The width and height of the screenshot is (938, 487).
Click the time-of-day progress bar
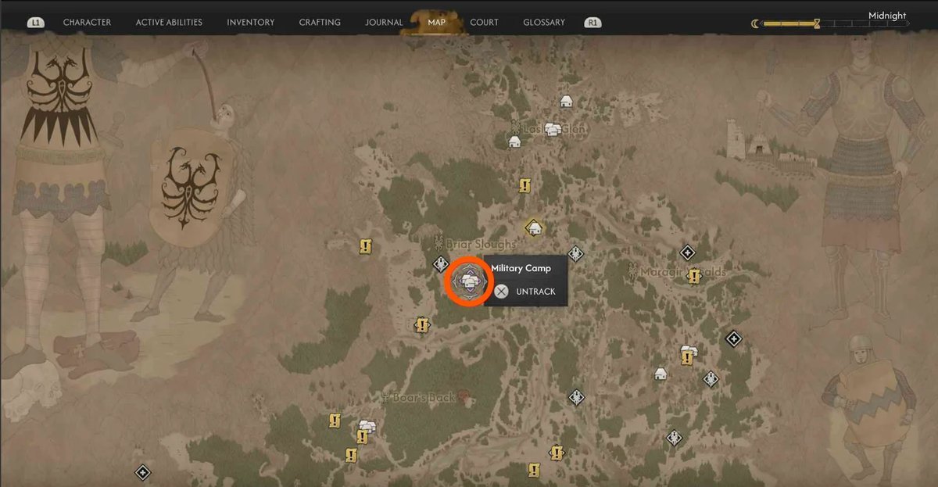835,24
